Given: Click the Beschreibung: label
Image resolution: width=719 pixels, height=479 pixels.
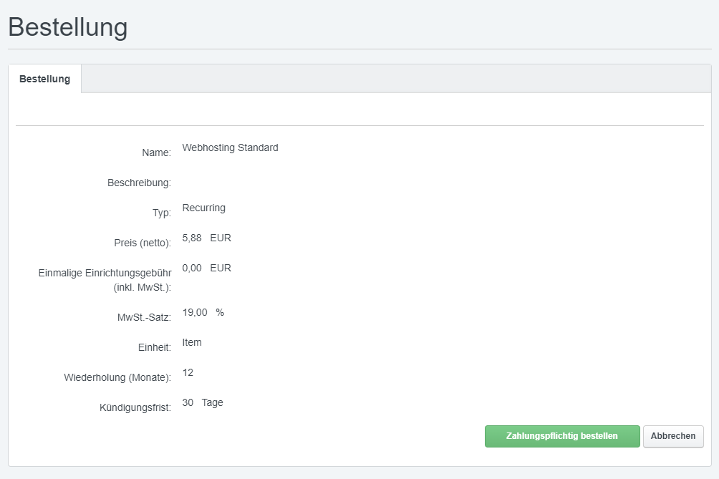Looking at the screenshot, I should (140, 183).
